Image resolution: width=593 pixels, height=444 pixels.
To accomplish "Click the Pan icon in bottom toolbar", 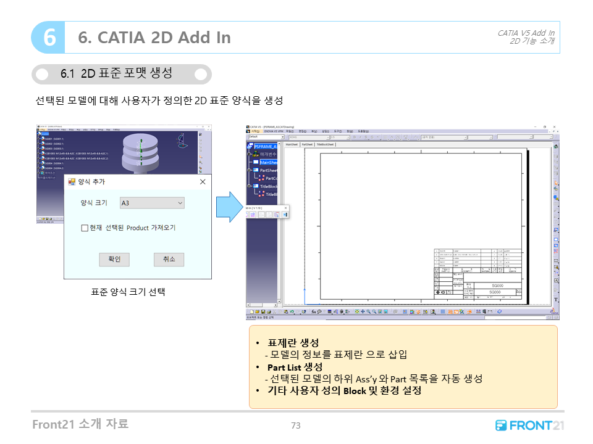I will tap(363, 312).
